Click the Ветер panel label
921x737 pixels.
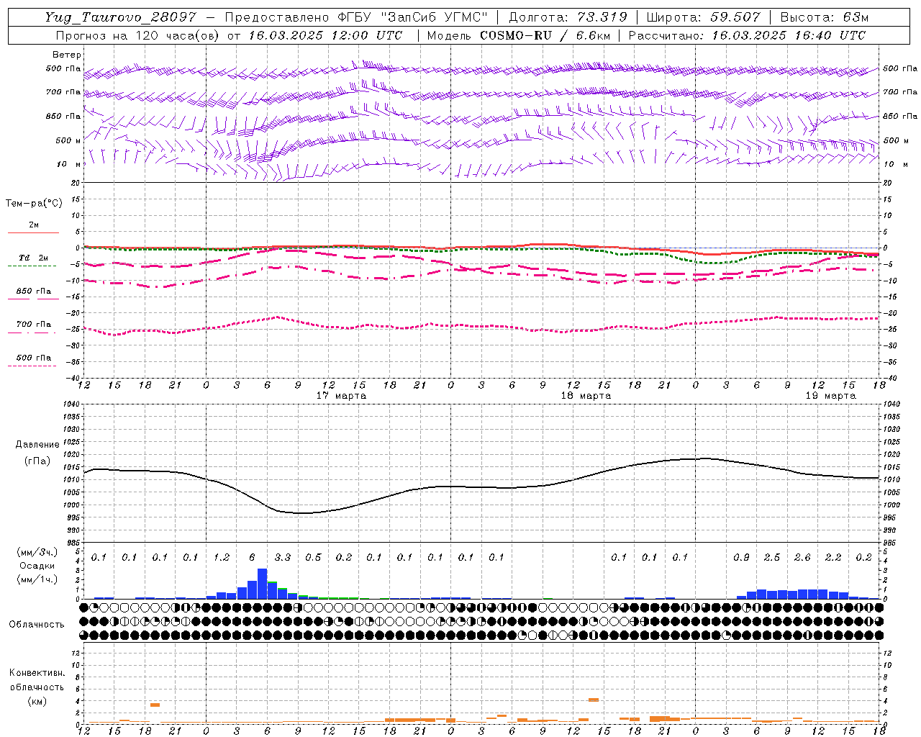pyautogui.click(x=67, y=55)
